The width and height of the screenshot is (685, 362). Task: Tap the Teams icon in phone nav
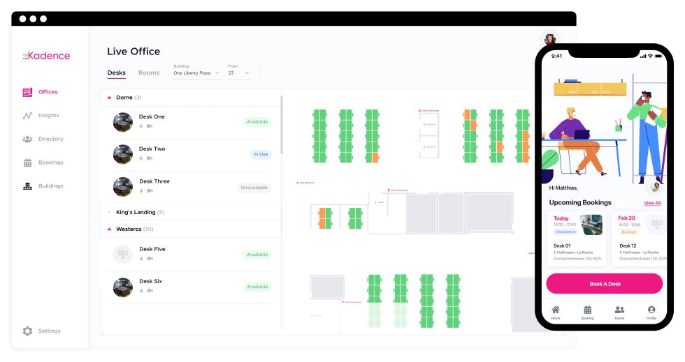tap(619, 310)
